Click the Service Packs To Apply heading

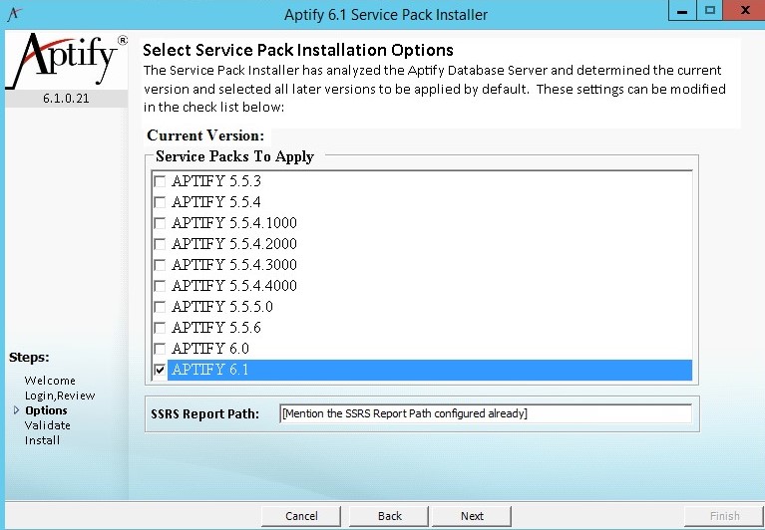tap(234, 156)
